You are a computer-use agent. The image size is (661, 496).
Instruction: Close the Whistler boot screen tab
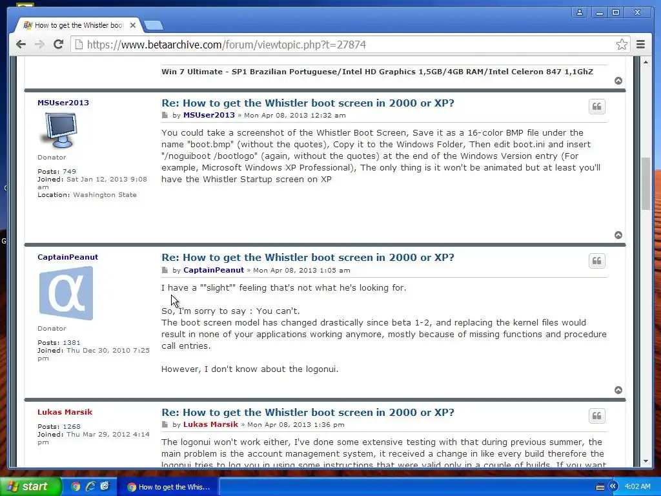(133, 25)
